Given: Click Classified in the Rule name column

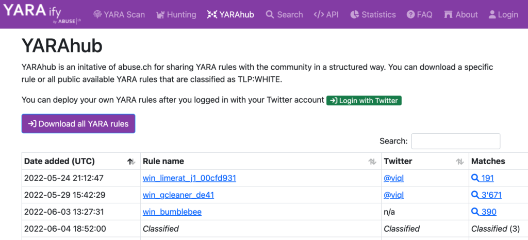Looking at the screenshot, I should pos(161,229).
